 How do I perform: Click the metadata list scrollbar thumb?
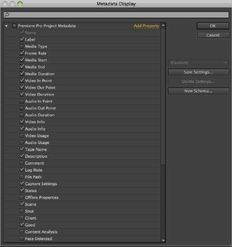(163, 96)
